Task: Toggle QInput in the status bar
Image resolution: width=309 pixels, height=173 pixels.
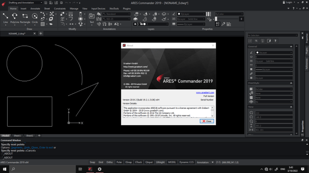Action: tap(149, 162)
